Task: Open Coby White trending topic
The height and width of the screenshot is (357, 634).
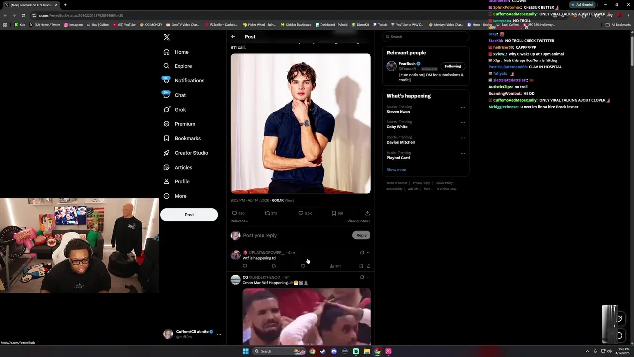Action: [397, 127]
